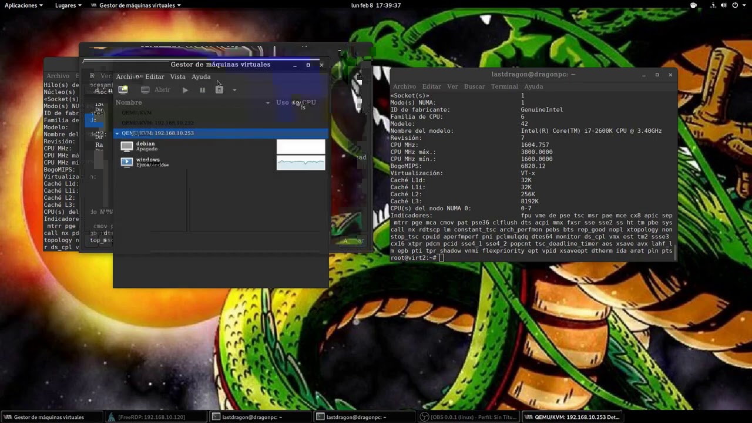Switch to second lastdragon@dragonpc taskbar item
This screenshot has width=752, height=423.
point(364,417)
